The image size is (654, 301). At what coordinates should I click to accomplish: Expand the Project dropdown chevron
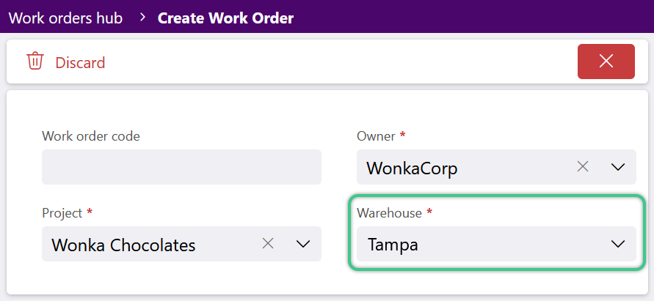(303, 244)
